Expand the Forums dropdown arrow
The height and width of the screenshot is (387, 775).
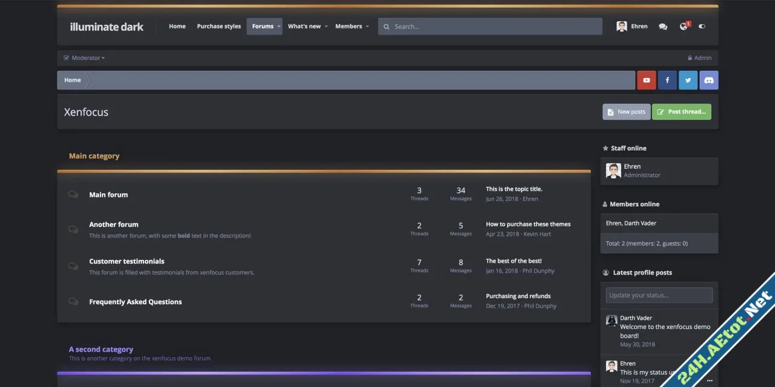tap(279, 27)
